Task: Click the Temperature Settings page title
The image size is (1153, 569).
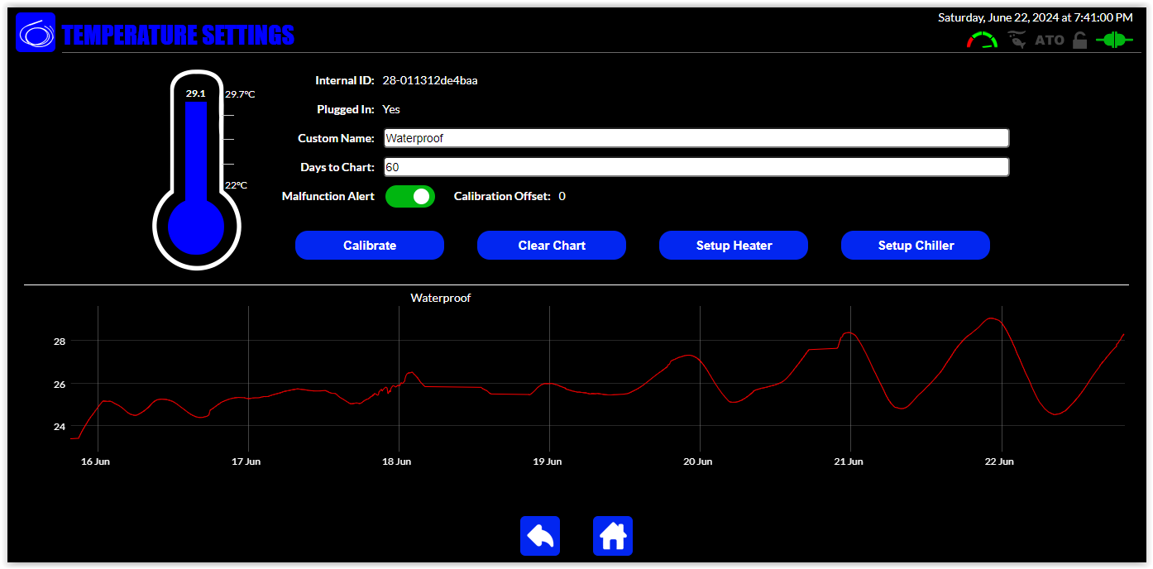Action: [178, 35]
